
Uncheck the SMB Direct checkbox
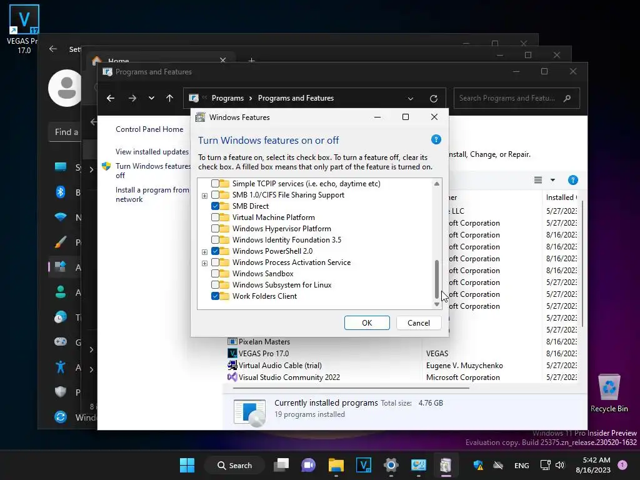[x=215, y=206]
